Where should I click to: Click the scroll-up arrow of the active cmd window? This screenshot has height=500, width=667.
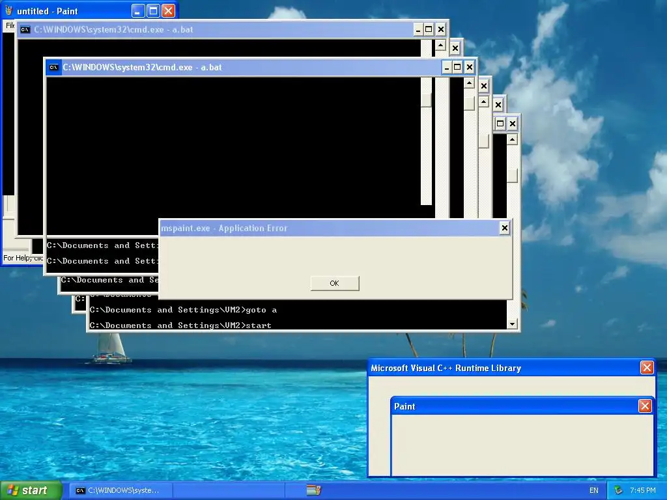tap(469, 83)
